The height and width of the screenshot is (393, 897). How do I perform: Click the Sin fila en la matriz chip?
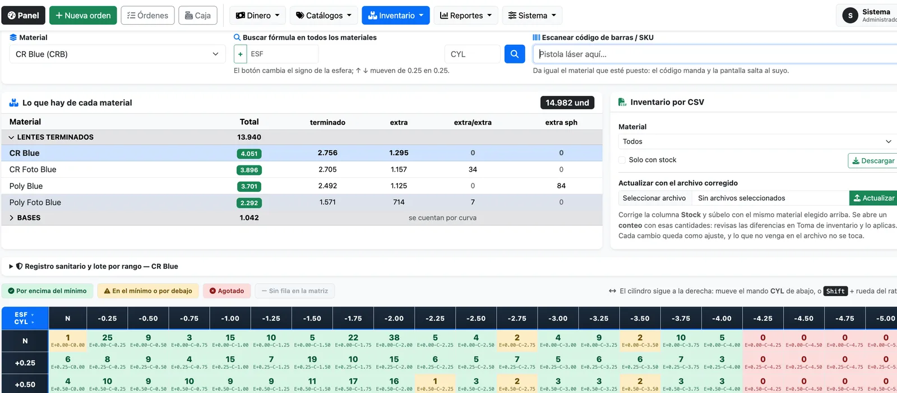click(x=295, y=291)
